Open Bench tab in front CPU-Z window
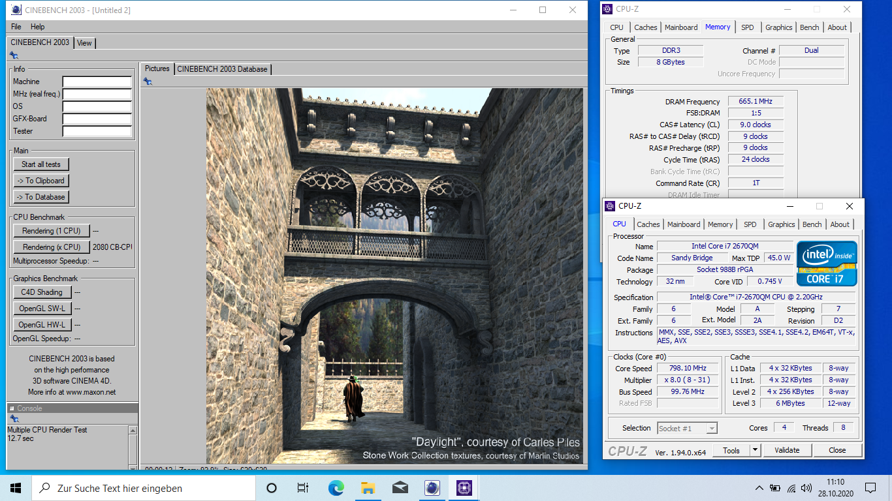 pos(812,224)
